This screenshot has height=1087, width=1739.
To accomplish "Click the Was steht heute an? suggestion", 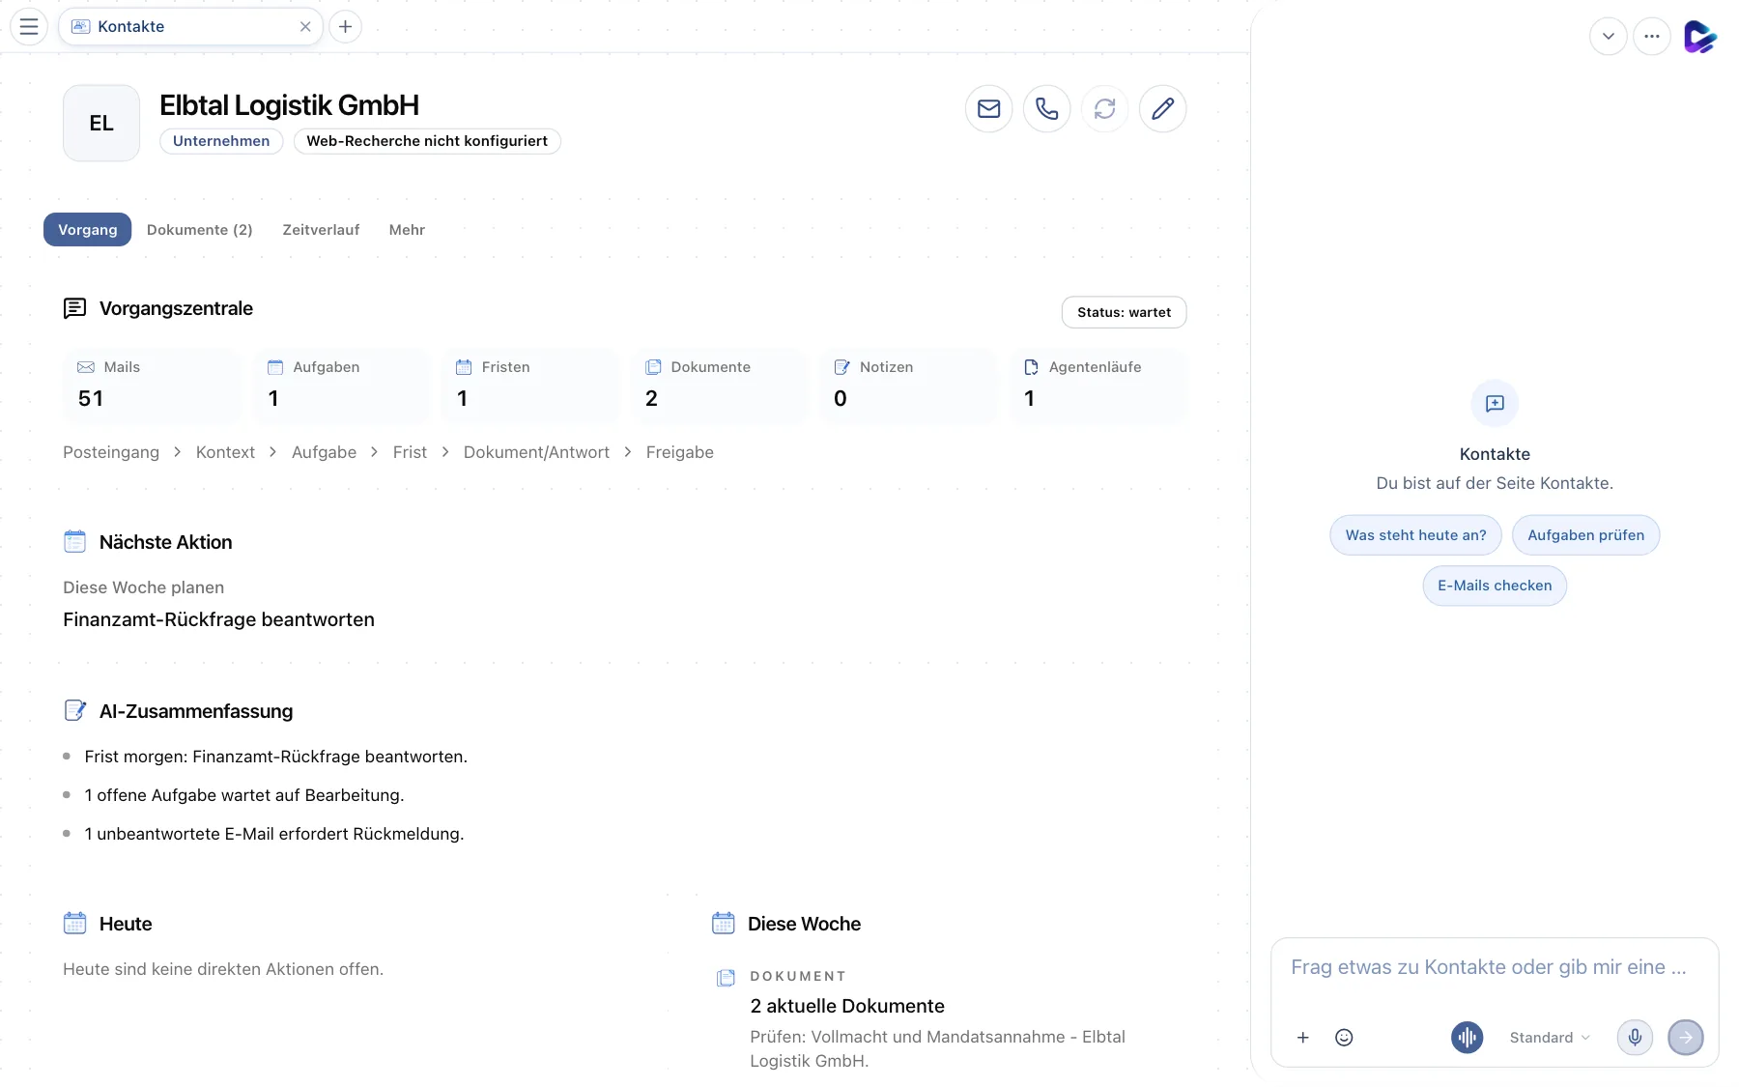I will tap(1415, 535).
